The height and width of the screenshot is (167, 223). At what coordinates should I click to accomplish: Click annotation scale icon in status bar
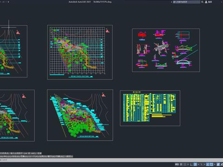(x=218, y=164)
